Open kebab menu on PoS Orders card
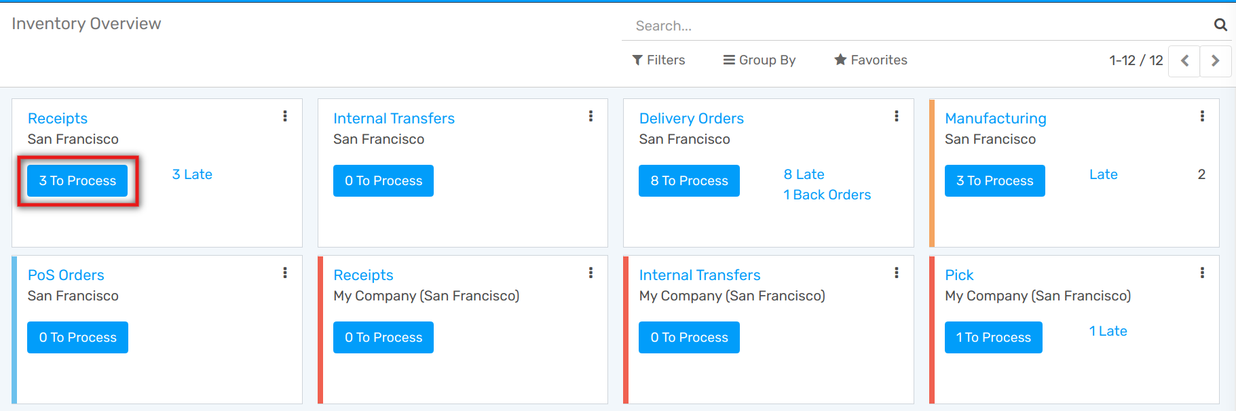The width and height of the screenshot is (1236, 411). [285, 273]
